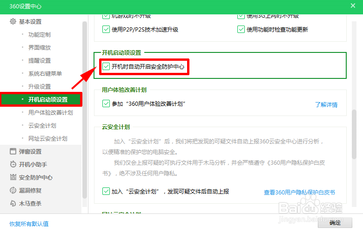Open 升级设置 settings item
This screenshot has width=363, height=232.
[x=40, y=87]
